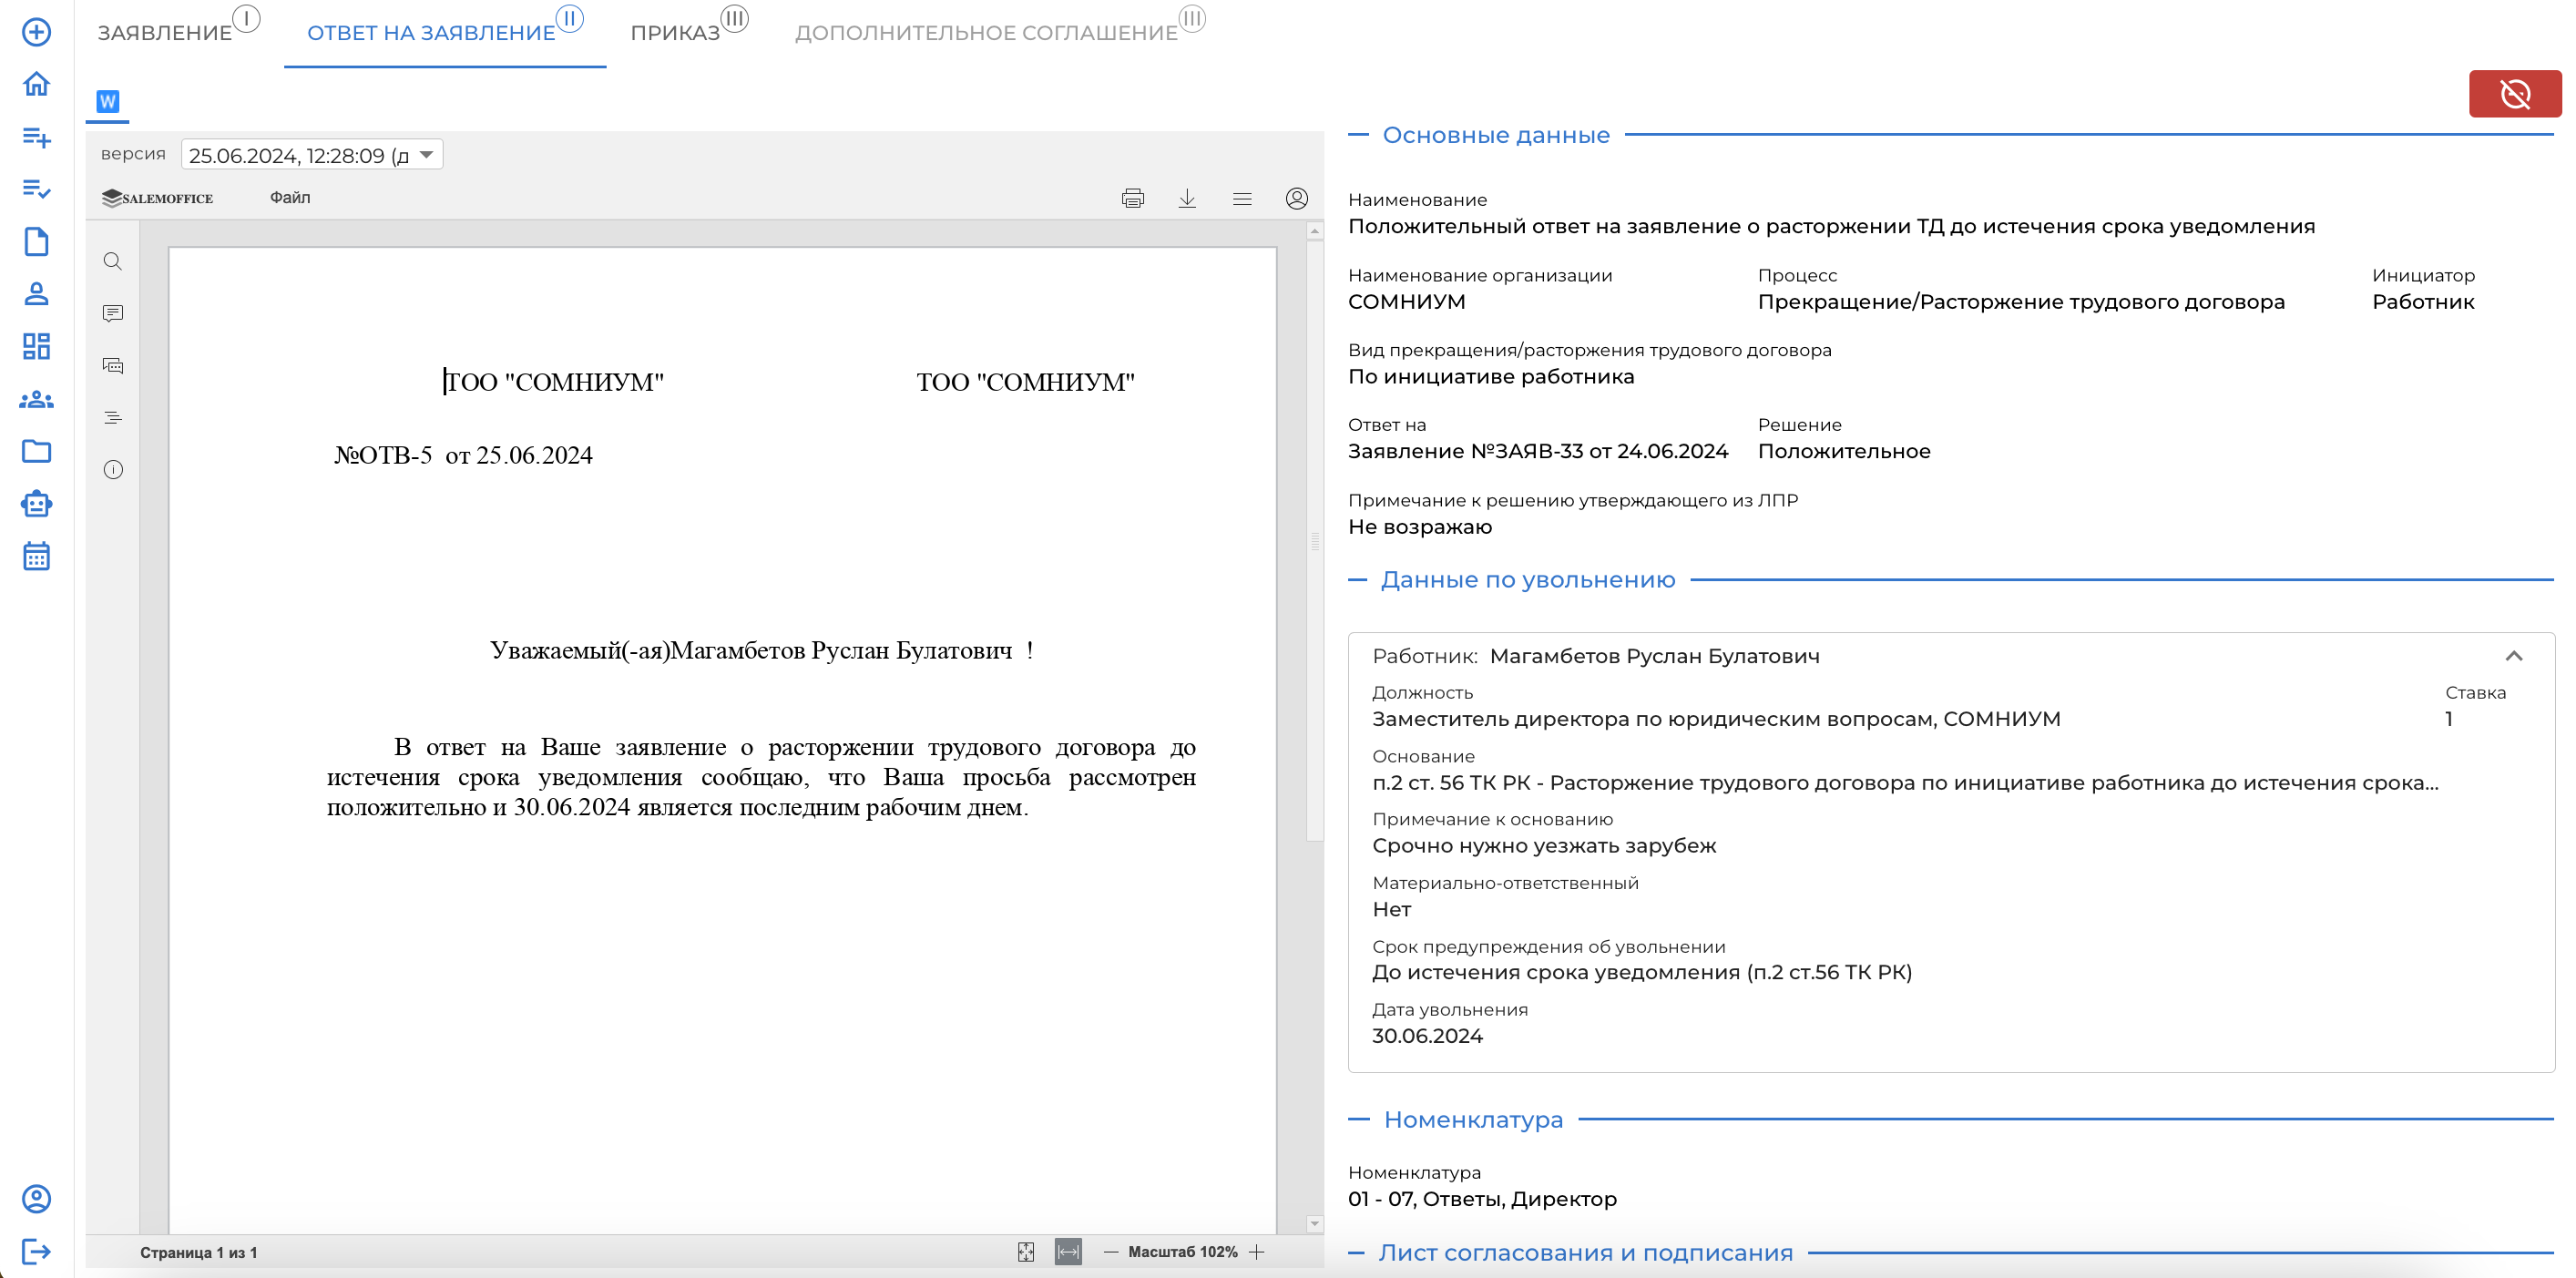The image size is (2576, 1278).
Task: Switch to the ПРИКАЗ tab
Action: tap(676, 33)
